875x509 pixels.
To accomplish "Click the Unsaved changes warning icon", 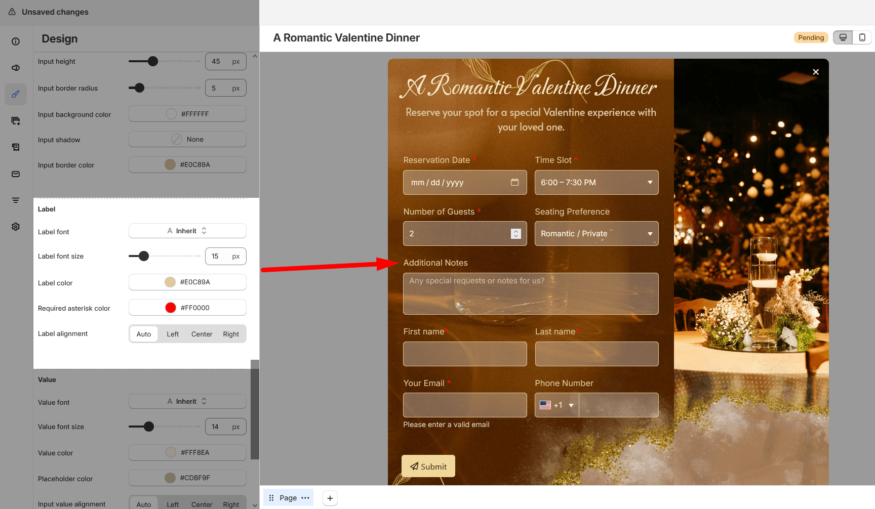I will pos(12,12).
